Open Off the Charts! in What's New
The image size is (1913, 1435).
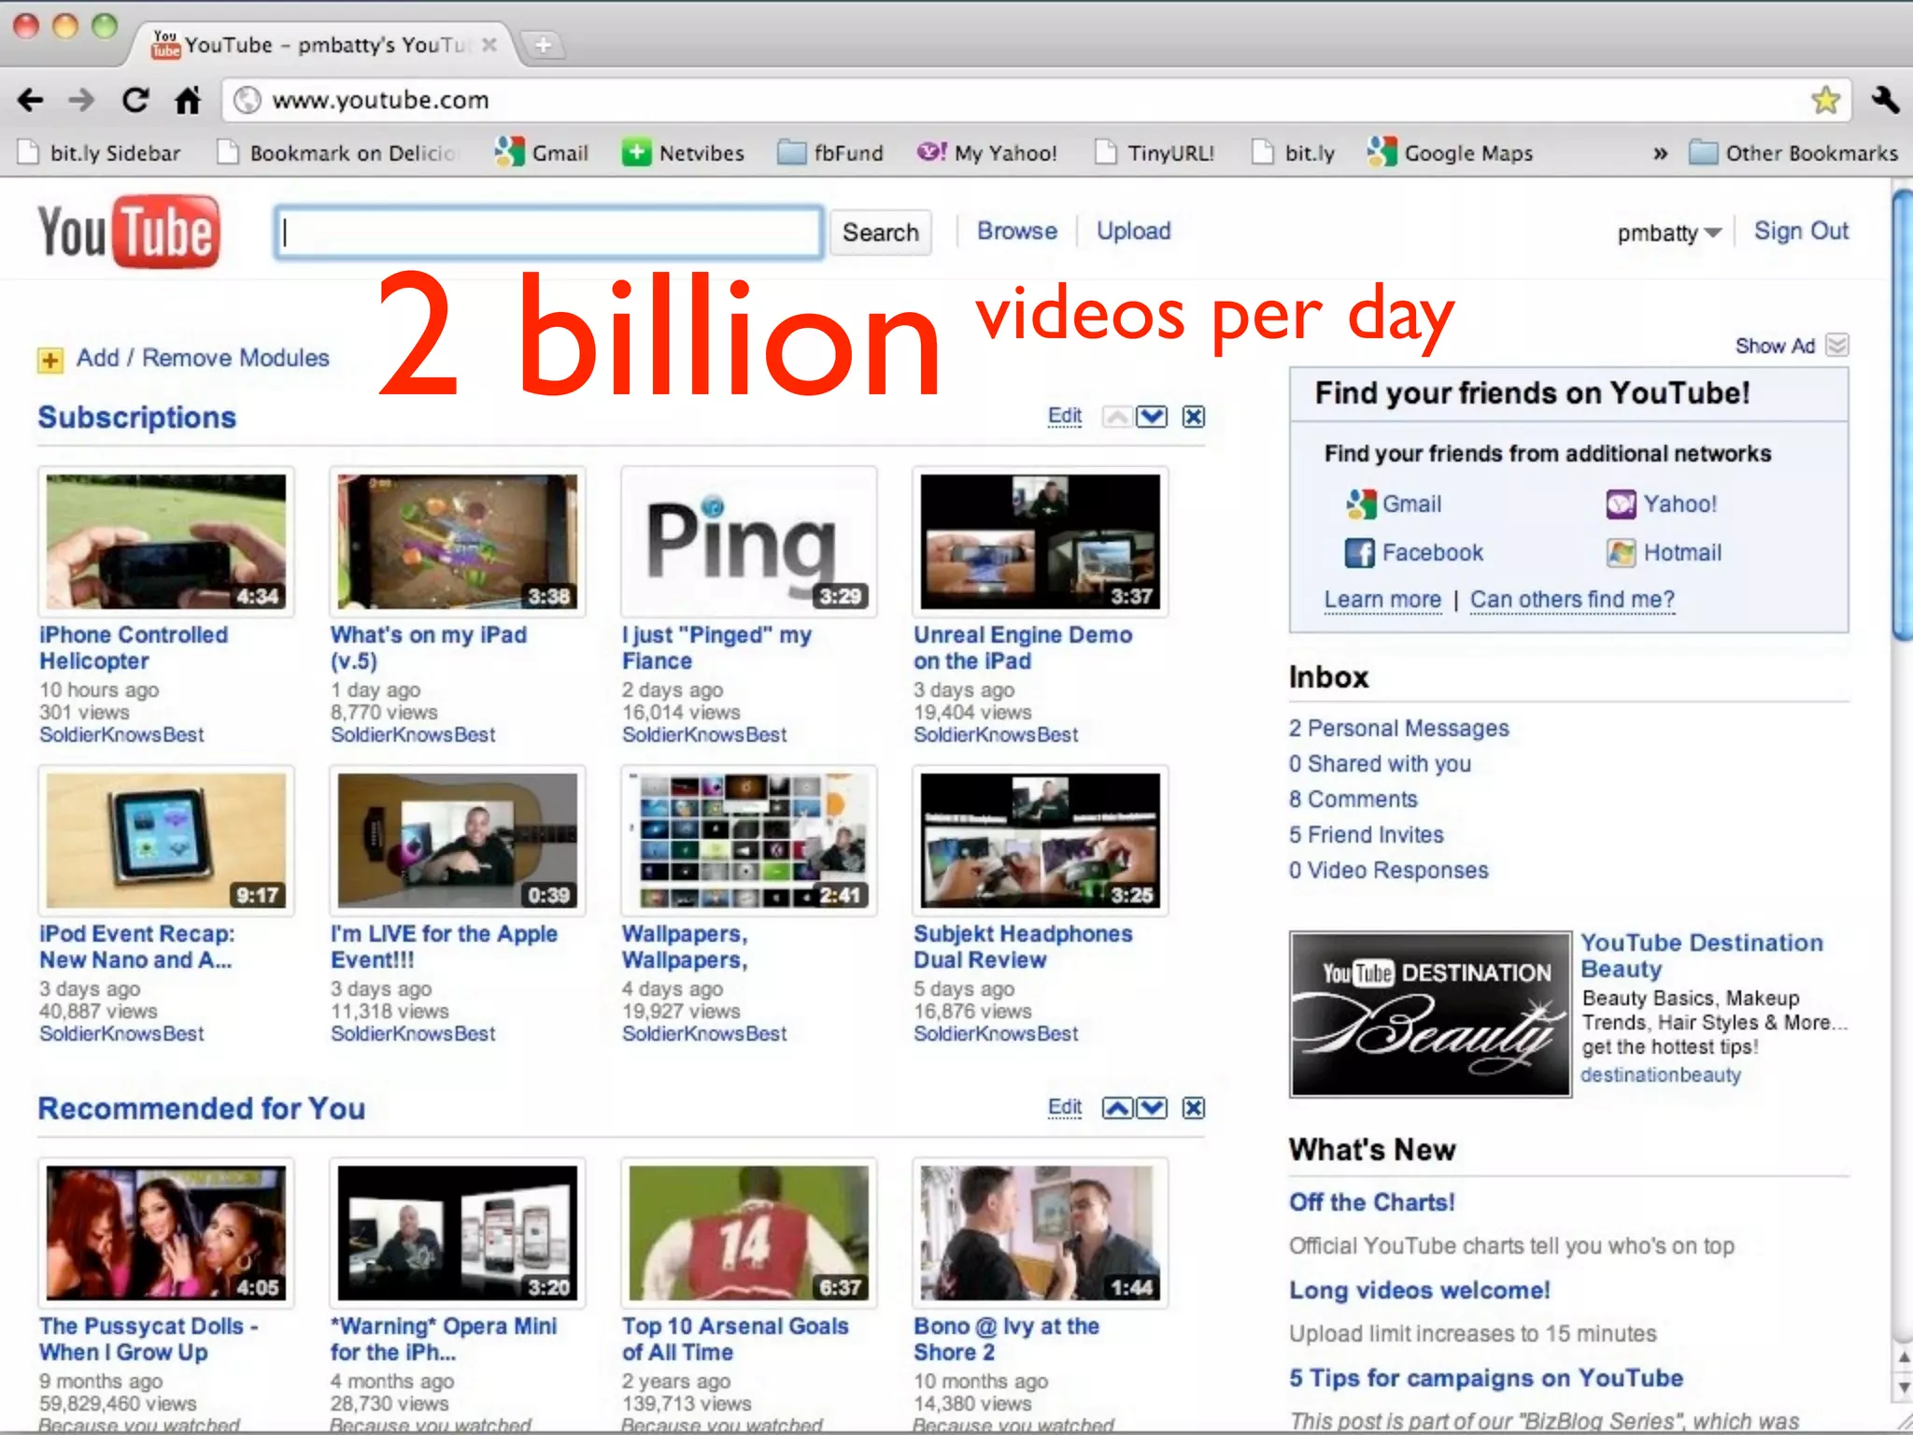pyautogui.click(x=1371, y=1202)
